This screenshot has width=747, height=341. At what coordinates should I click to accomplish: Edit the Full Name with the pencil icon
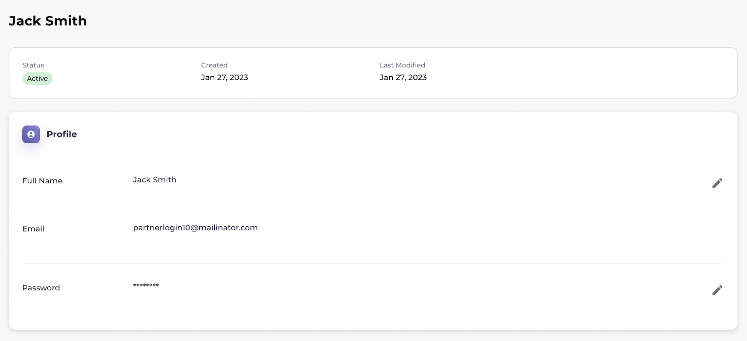coord(717,183)
